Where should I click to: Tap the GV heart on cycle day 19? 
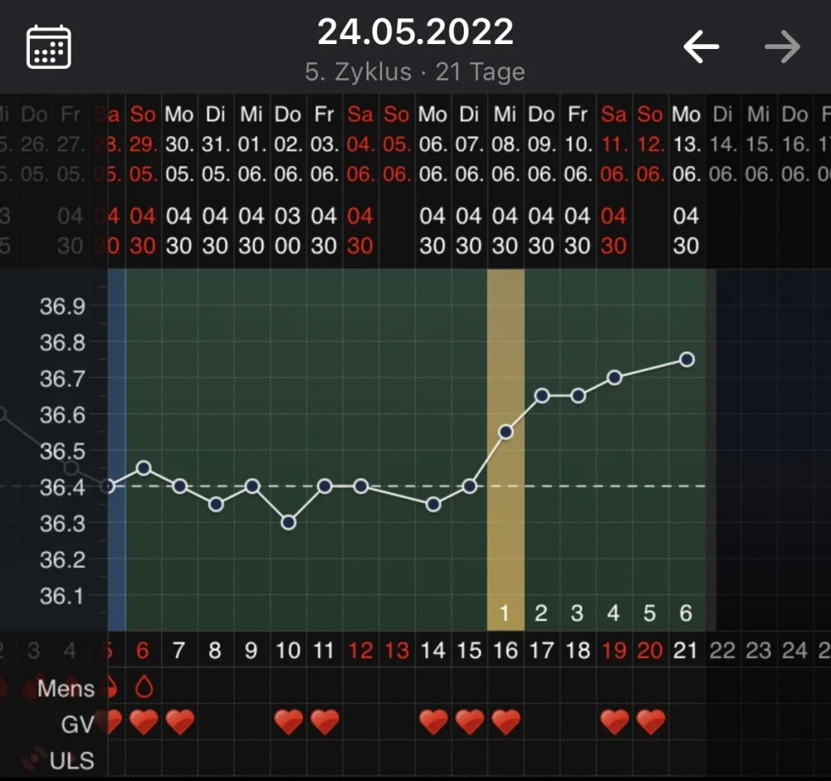[615, 722]
